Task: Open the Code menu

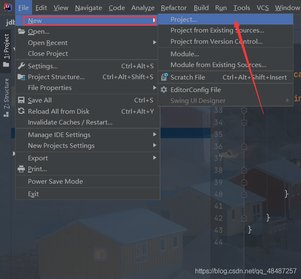Action: click(x=117, y=7)
